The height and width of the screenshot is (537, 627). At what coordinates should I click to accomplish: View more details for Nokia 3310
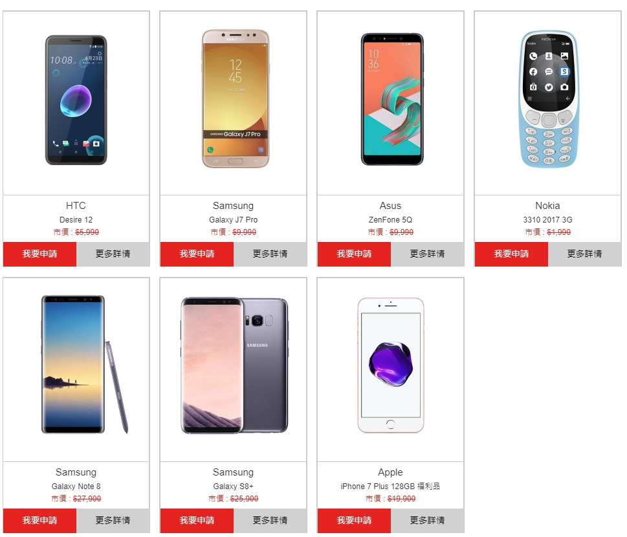(x=584, y=254)
